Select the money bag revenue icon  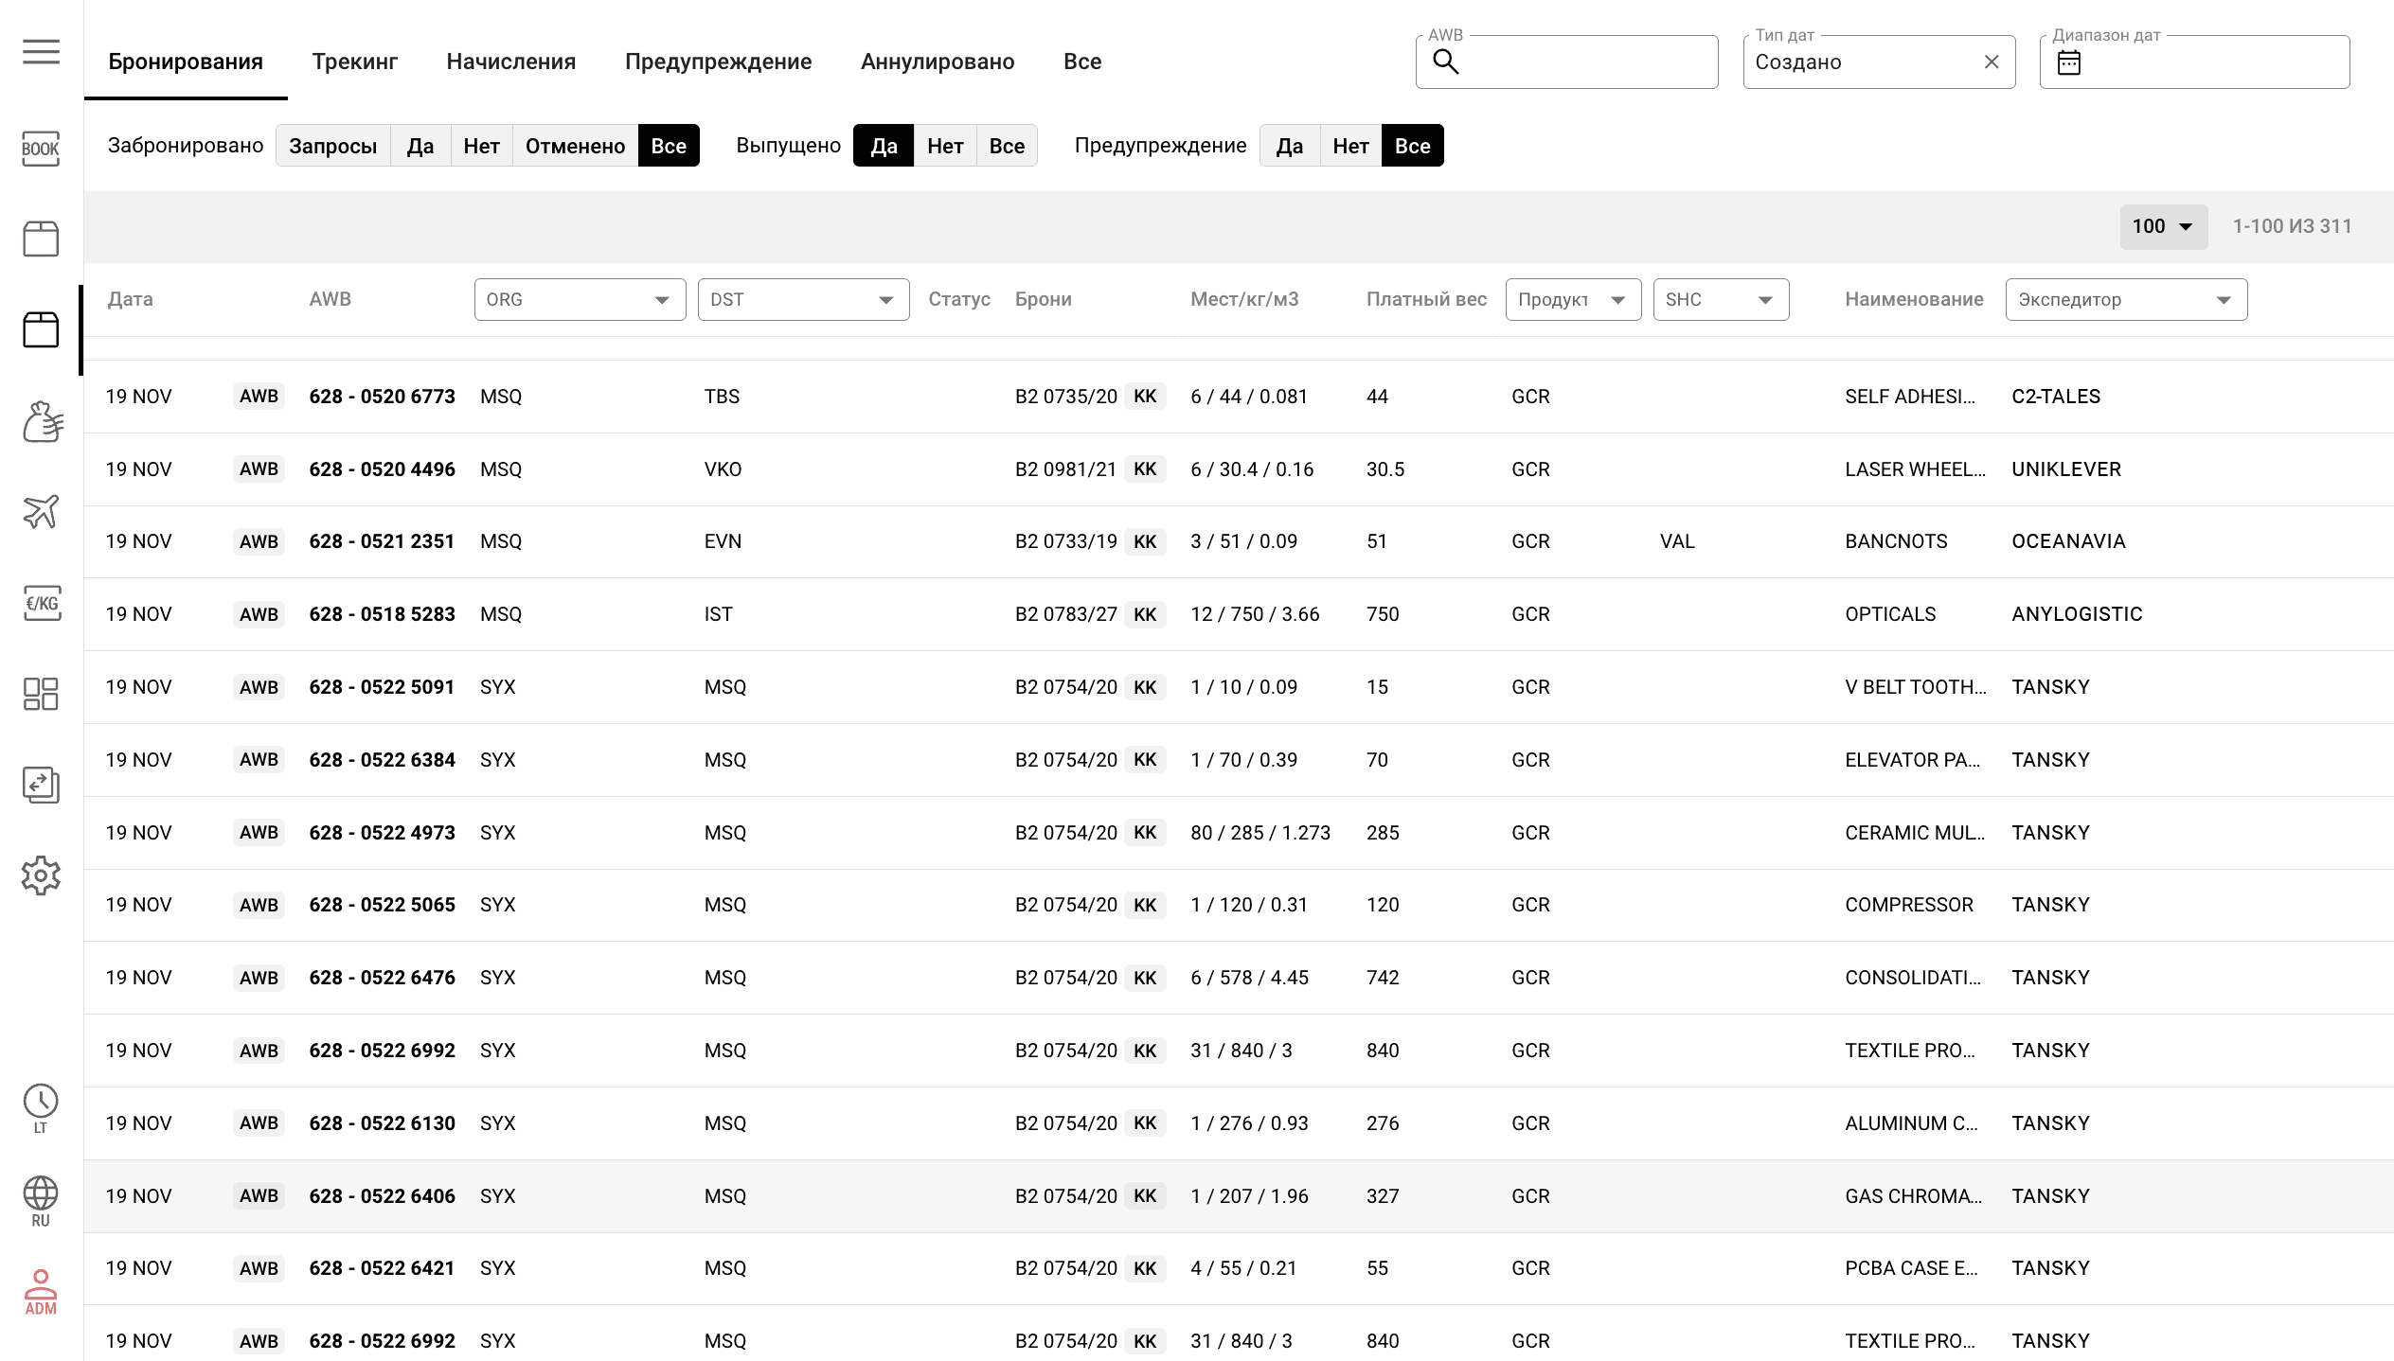[x=40, y=421]
